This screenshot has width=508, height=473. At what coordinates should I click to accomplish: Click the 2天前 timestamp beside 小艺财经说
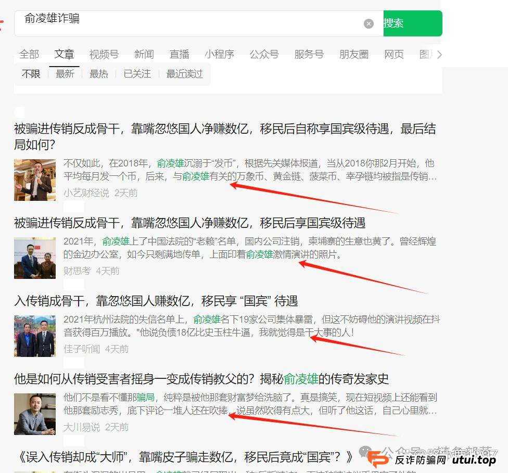pyautogui.click(x=126, y=193)
